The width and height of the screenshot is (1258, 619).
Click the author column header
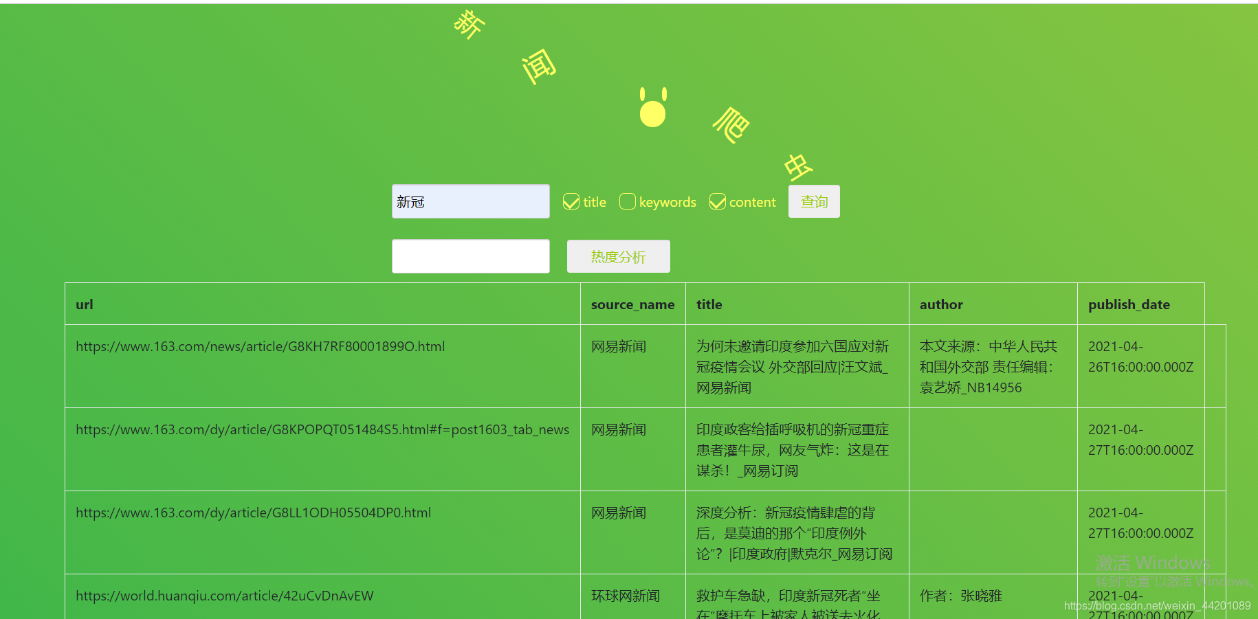(941, 304)
